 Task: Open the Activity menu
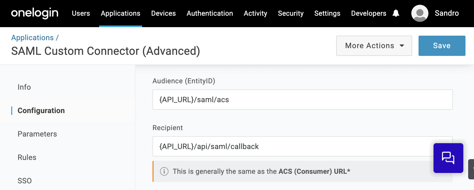click(x=255, y=13)
